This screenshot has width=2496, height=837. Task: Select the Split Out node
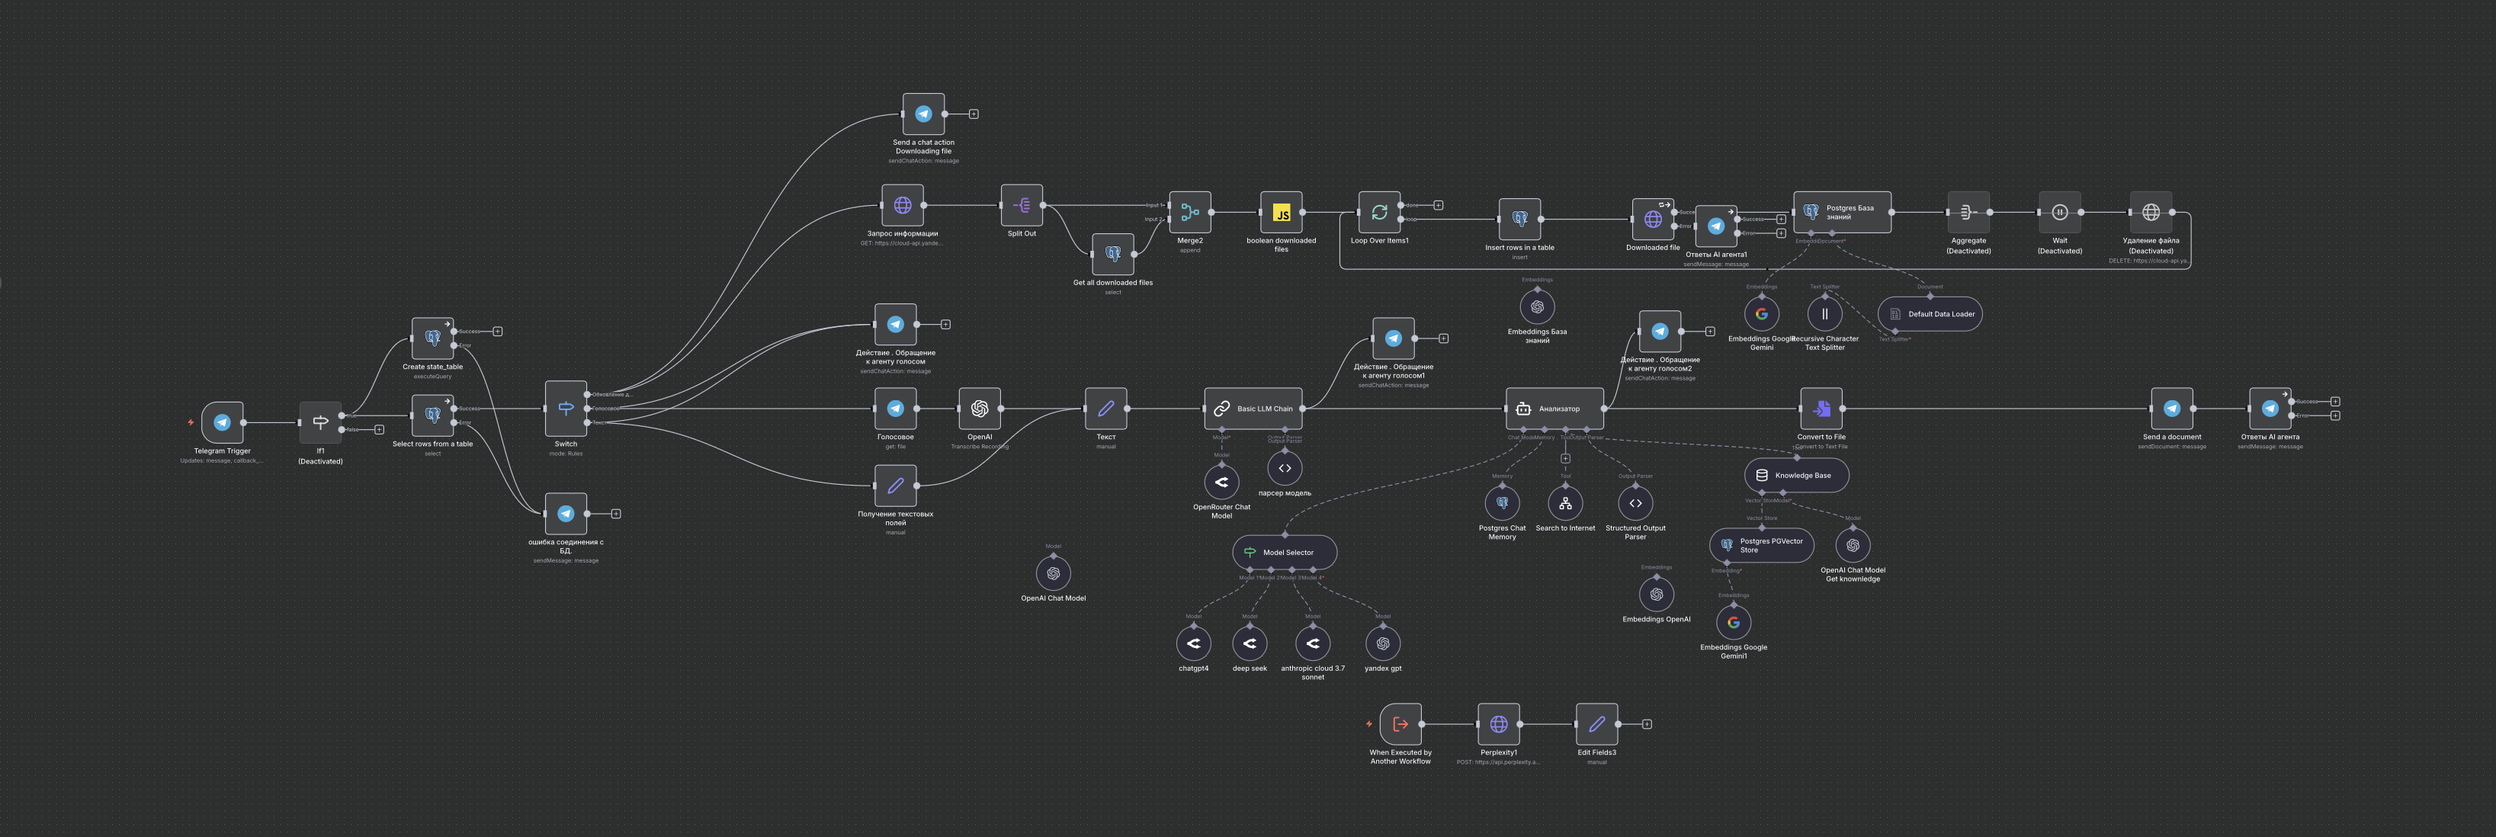(x=1022, y=205)
